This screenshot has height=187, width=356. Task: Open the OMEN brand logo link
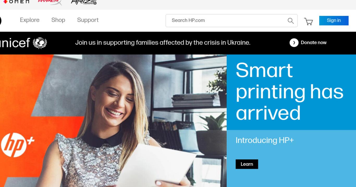pos(16,2)
